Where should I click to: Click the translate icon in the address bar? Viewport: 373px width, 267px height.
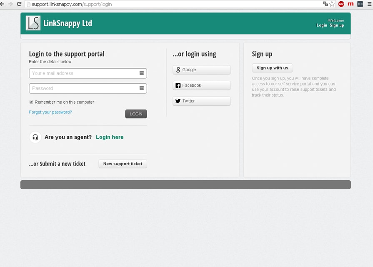pyautogui.click(x=325, y=4)
